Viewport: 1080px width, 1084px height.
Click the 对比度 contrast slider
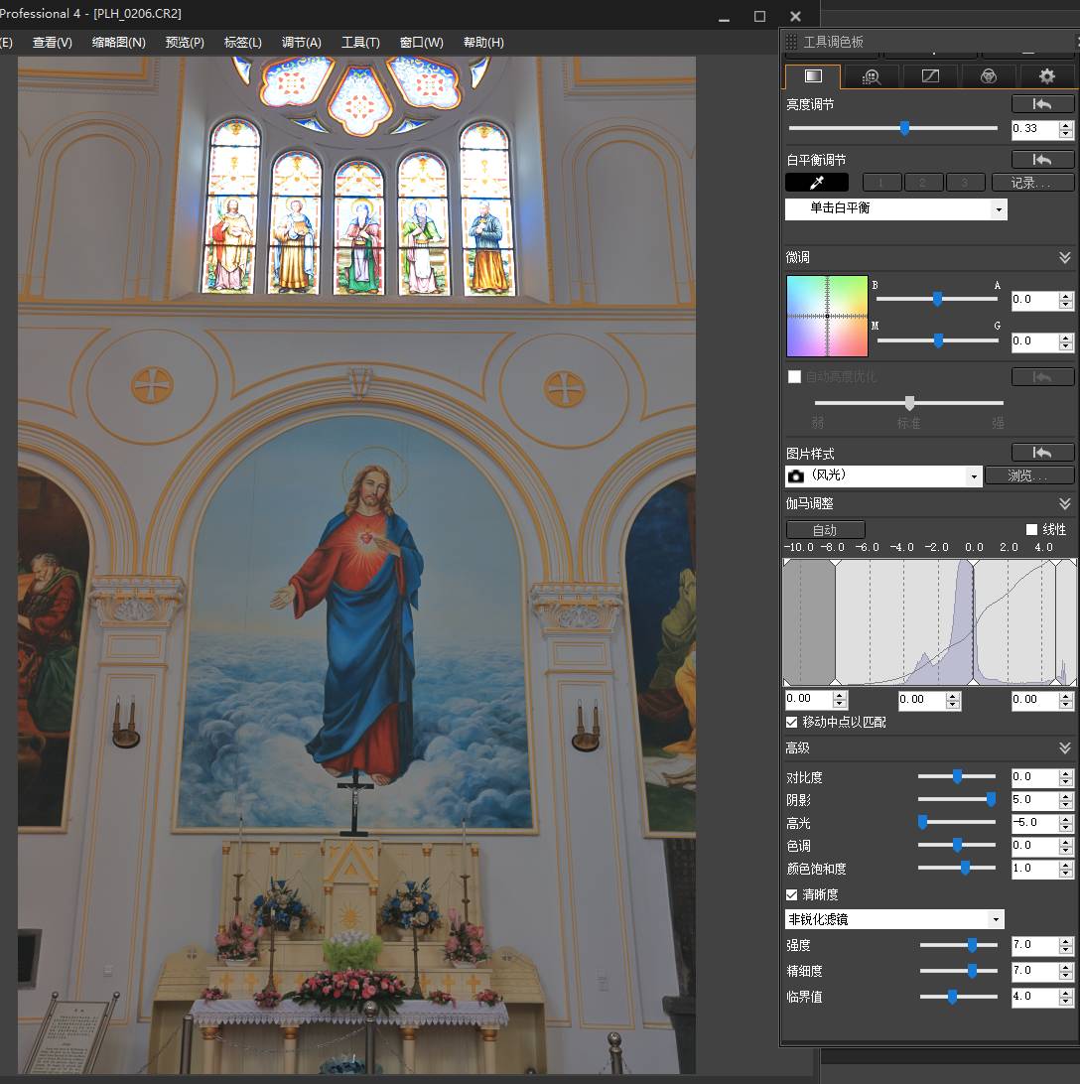pos(957,776)
